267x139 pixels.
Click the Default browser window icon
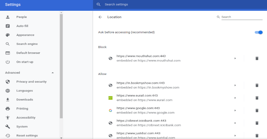[x=8, y=53]
